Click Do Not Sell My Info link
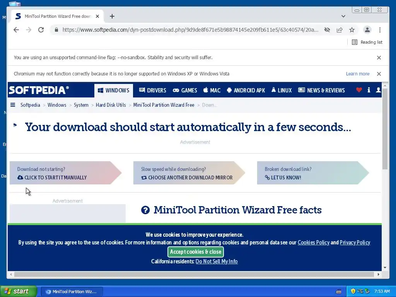Viewport: 396px width, 297px height. click(217, 261)
